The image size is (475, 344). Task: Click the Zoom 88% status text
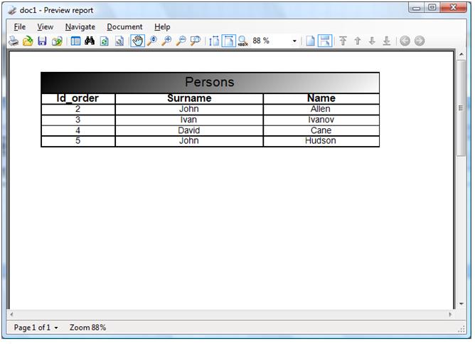pos(88,328)
